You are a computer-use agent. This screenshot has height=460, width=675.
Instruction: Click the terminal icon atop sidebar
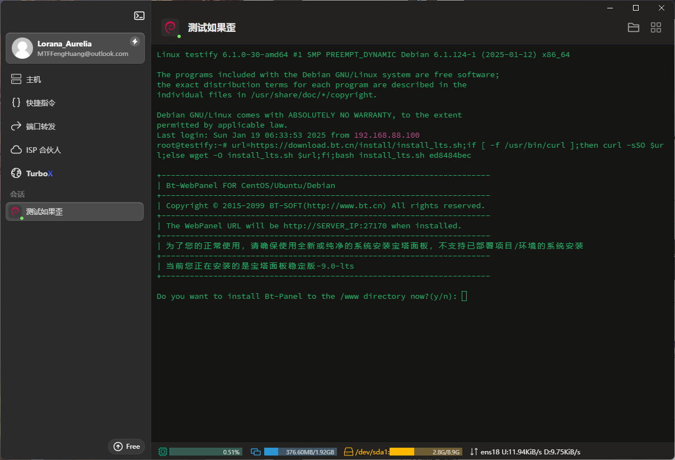[x=139, y=16]
